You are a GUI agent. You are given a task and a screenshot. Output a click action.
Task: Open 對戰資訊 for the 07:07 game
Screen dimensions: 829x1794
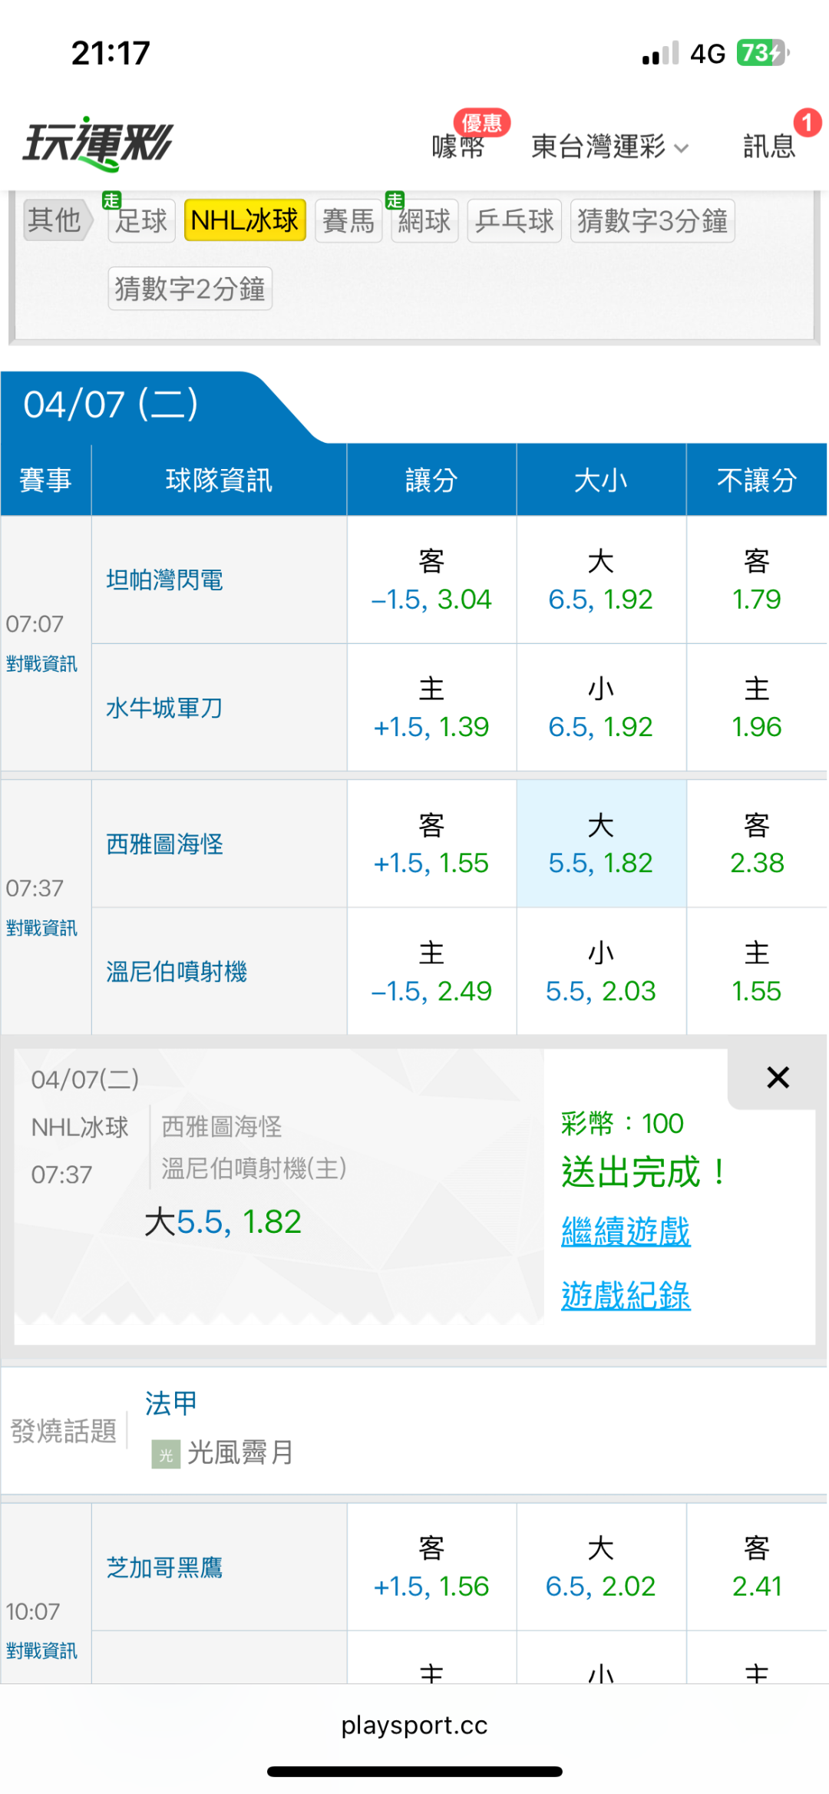(x=42, y=664)
